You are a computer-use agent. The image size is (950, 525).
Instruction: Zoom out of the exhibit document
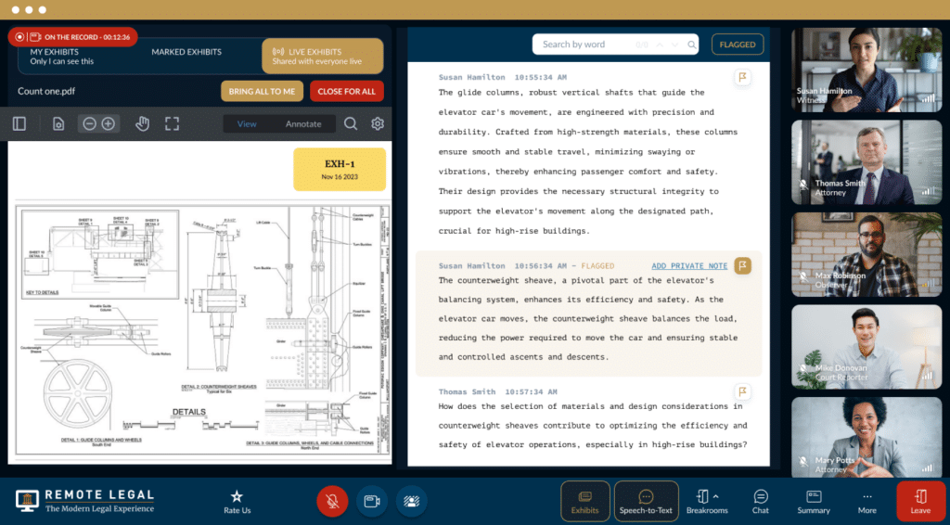coord(89,123)
